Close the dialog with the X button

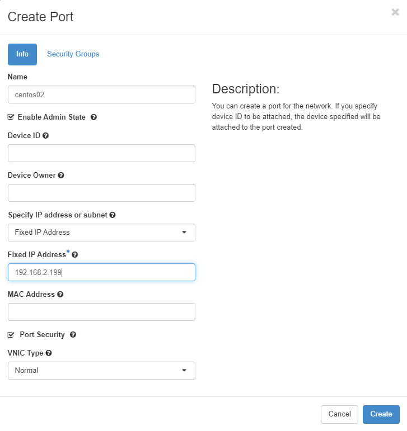tap(395, 12)
